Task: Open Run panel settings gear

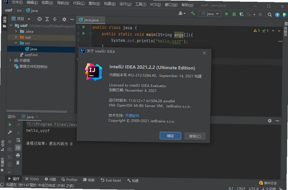Action: click(270, 121)
